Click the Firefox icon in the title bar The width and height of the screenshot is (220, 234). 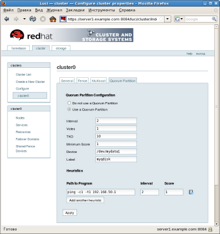coord(4,3)
